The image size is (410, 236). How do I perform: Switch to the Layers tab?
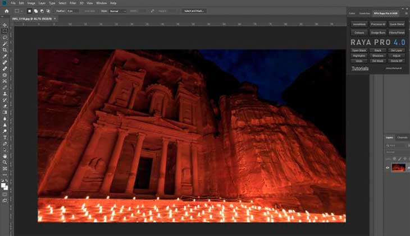click(389, 137)
